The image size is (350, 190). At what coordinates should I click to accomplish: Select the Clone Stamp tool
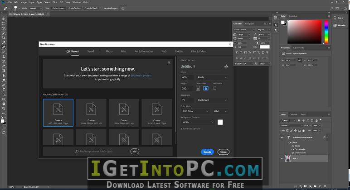4,57
